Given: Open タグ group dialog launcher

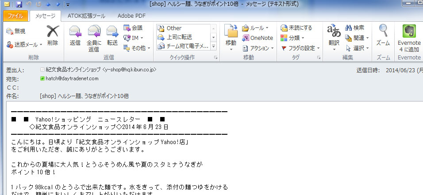Looking at the screenshot, I should point(319,58).
